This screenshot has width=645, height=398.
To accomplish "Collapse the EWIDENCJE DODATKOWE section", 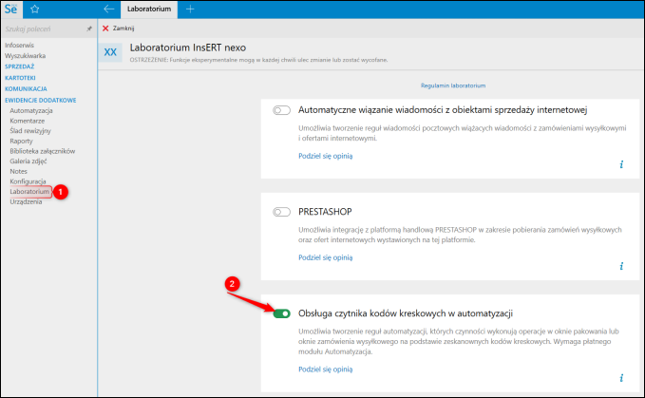I will click(39, 100).
